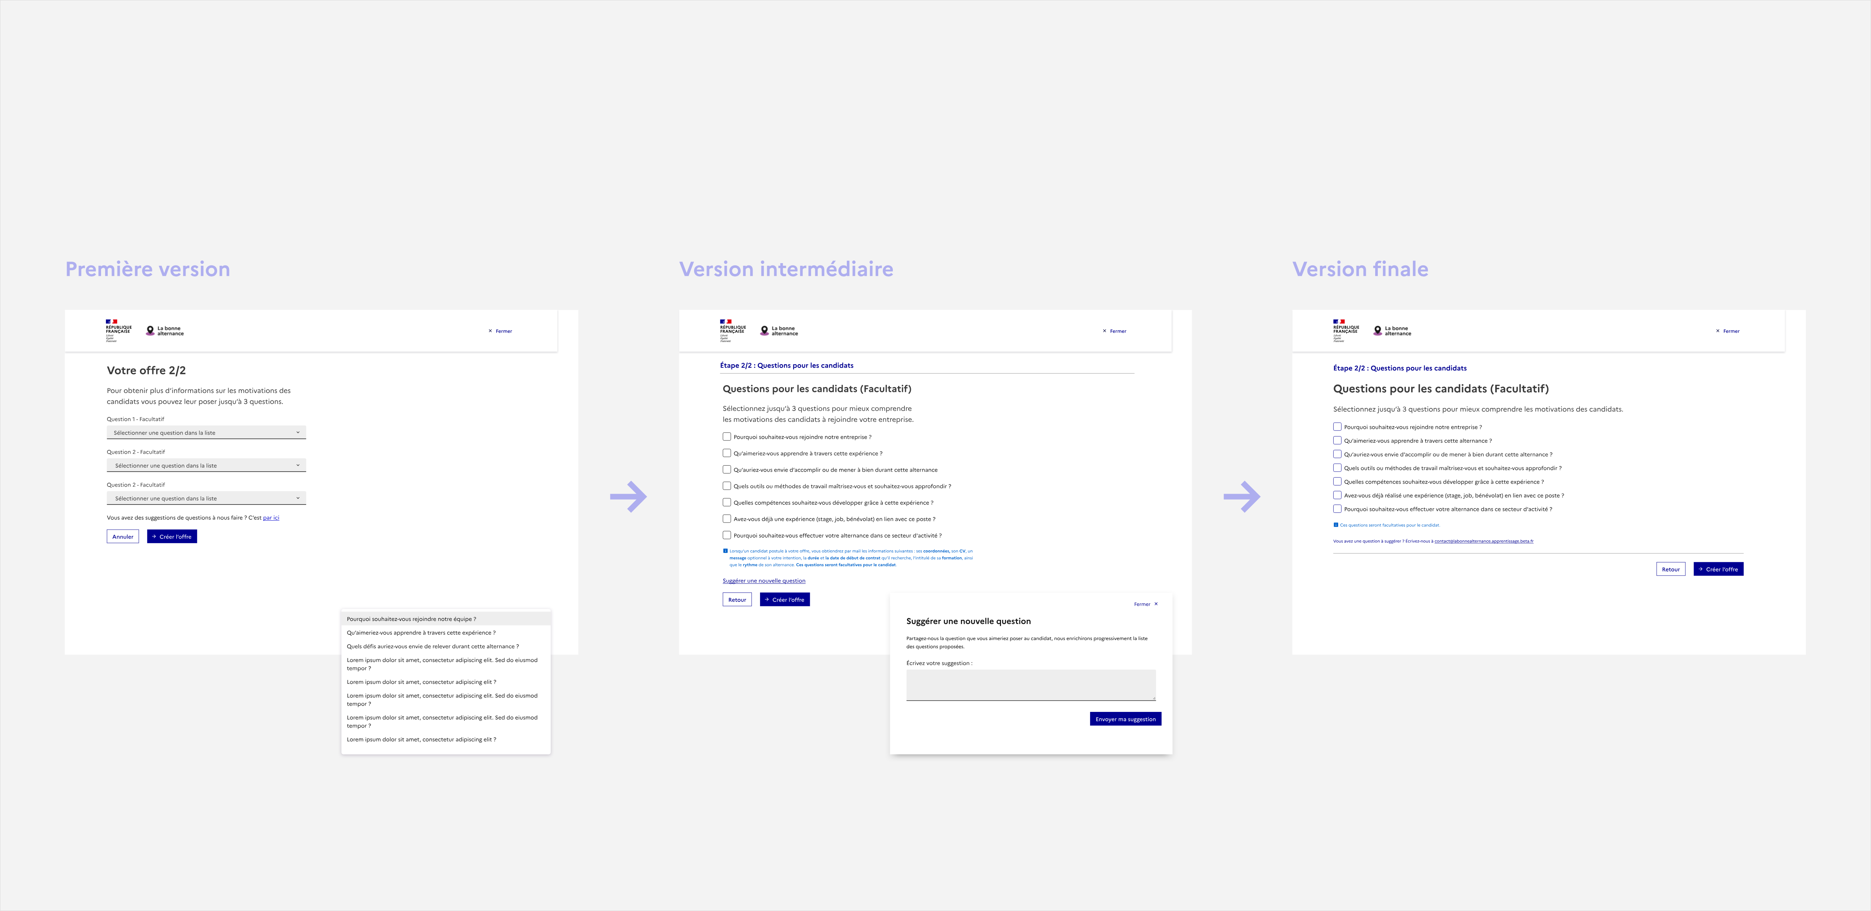Click the Annuler button
This screenshot has height=911, width=1871.
[x=123, y=537]
